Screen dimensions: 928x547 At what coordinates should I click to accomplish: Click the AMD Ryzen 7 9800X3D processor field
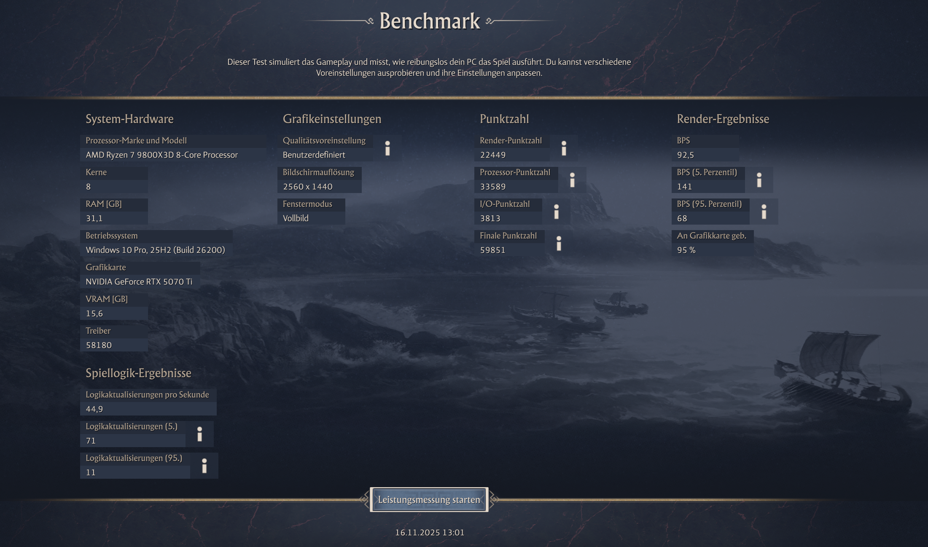tap(161, 155)
